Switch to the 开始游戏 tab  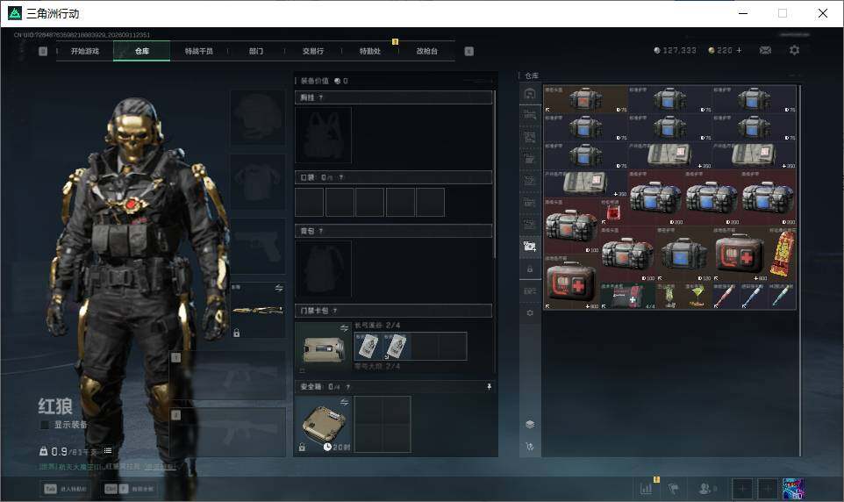[85, 51]
